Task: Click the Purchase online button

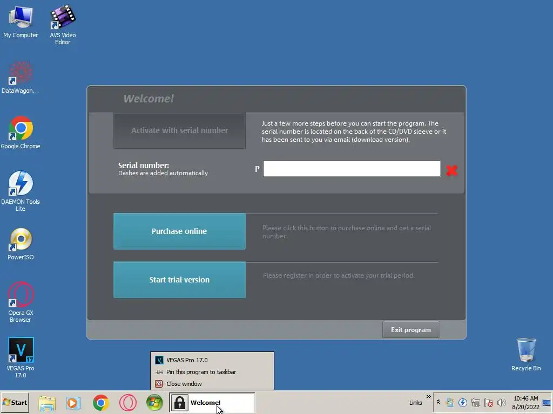Action: (x=179, y=231)
